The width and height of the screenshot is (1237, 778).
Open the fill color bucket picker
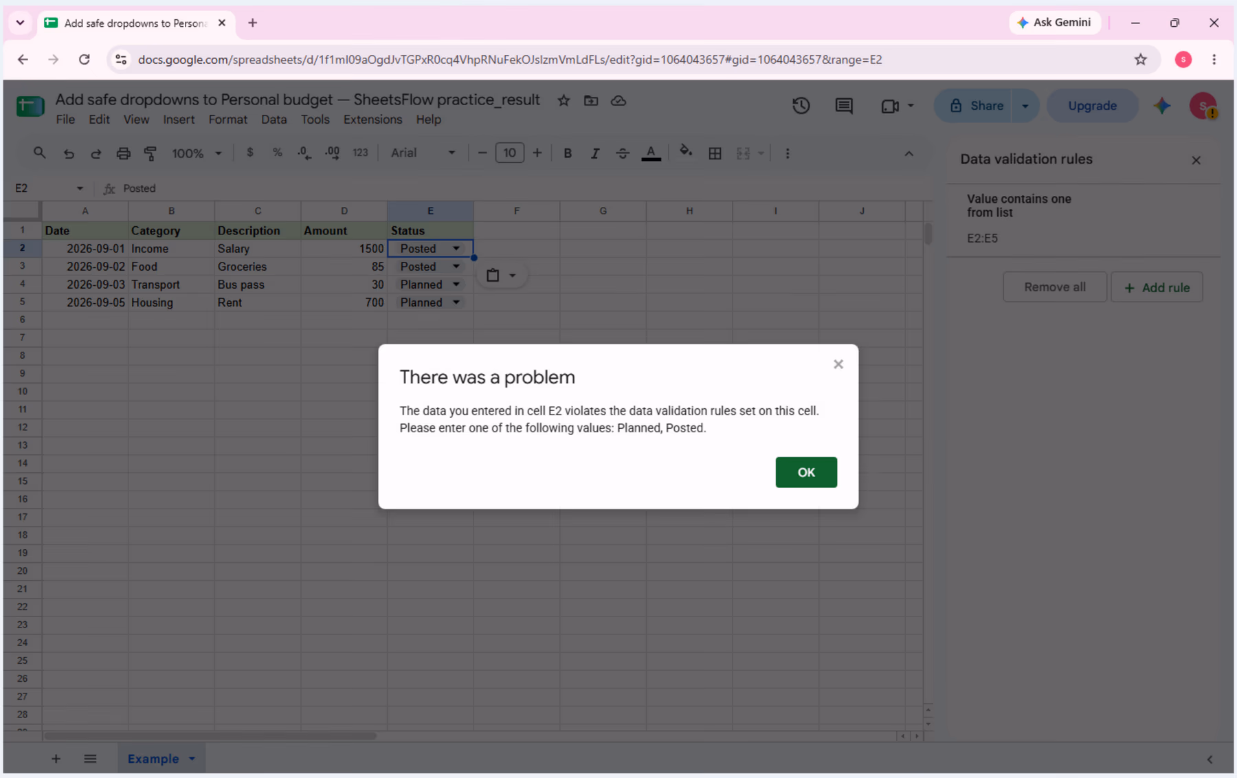click(x=685, y=152)
